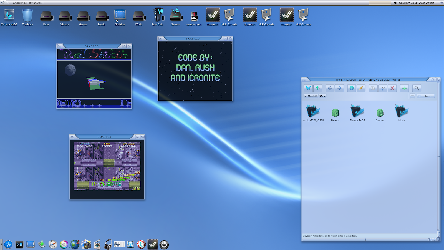Select the system-boot desktop icon
The height and width of the screenshot is (250, 444).
[x=194, y=18]
